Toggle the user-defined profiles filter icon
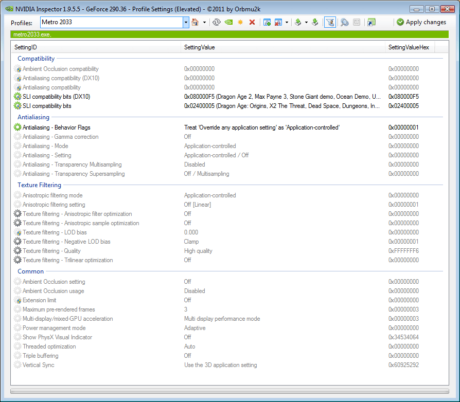Viewport: 460px width, 402px height. click(x=330, y=22)
